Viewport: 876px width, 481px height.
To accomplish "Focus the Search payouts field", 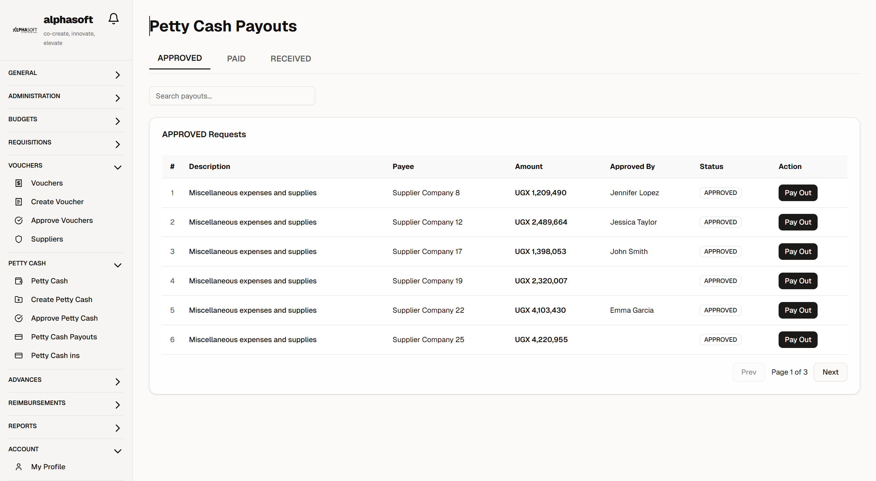I will tap(232, 96).
